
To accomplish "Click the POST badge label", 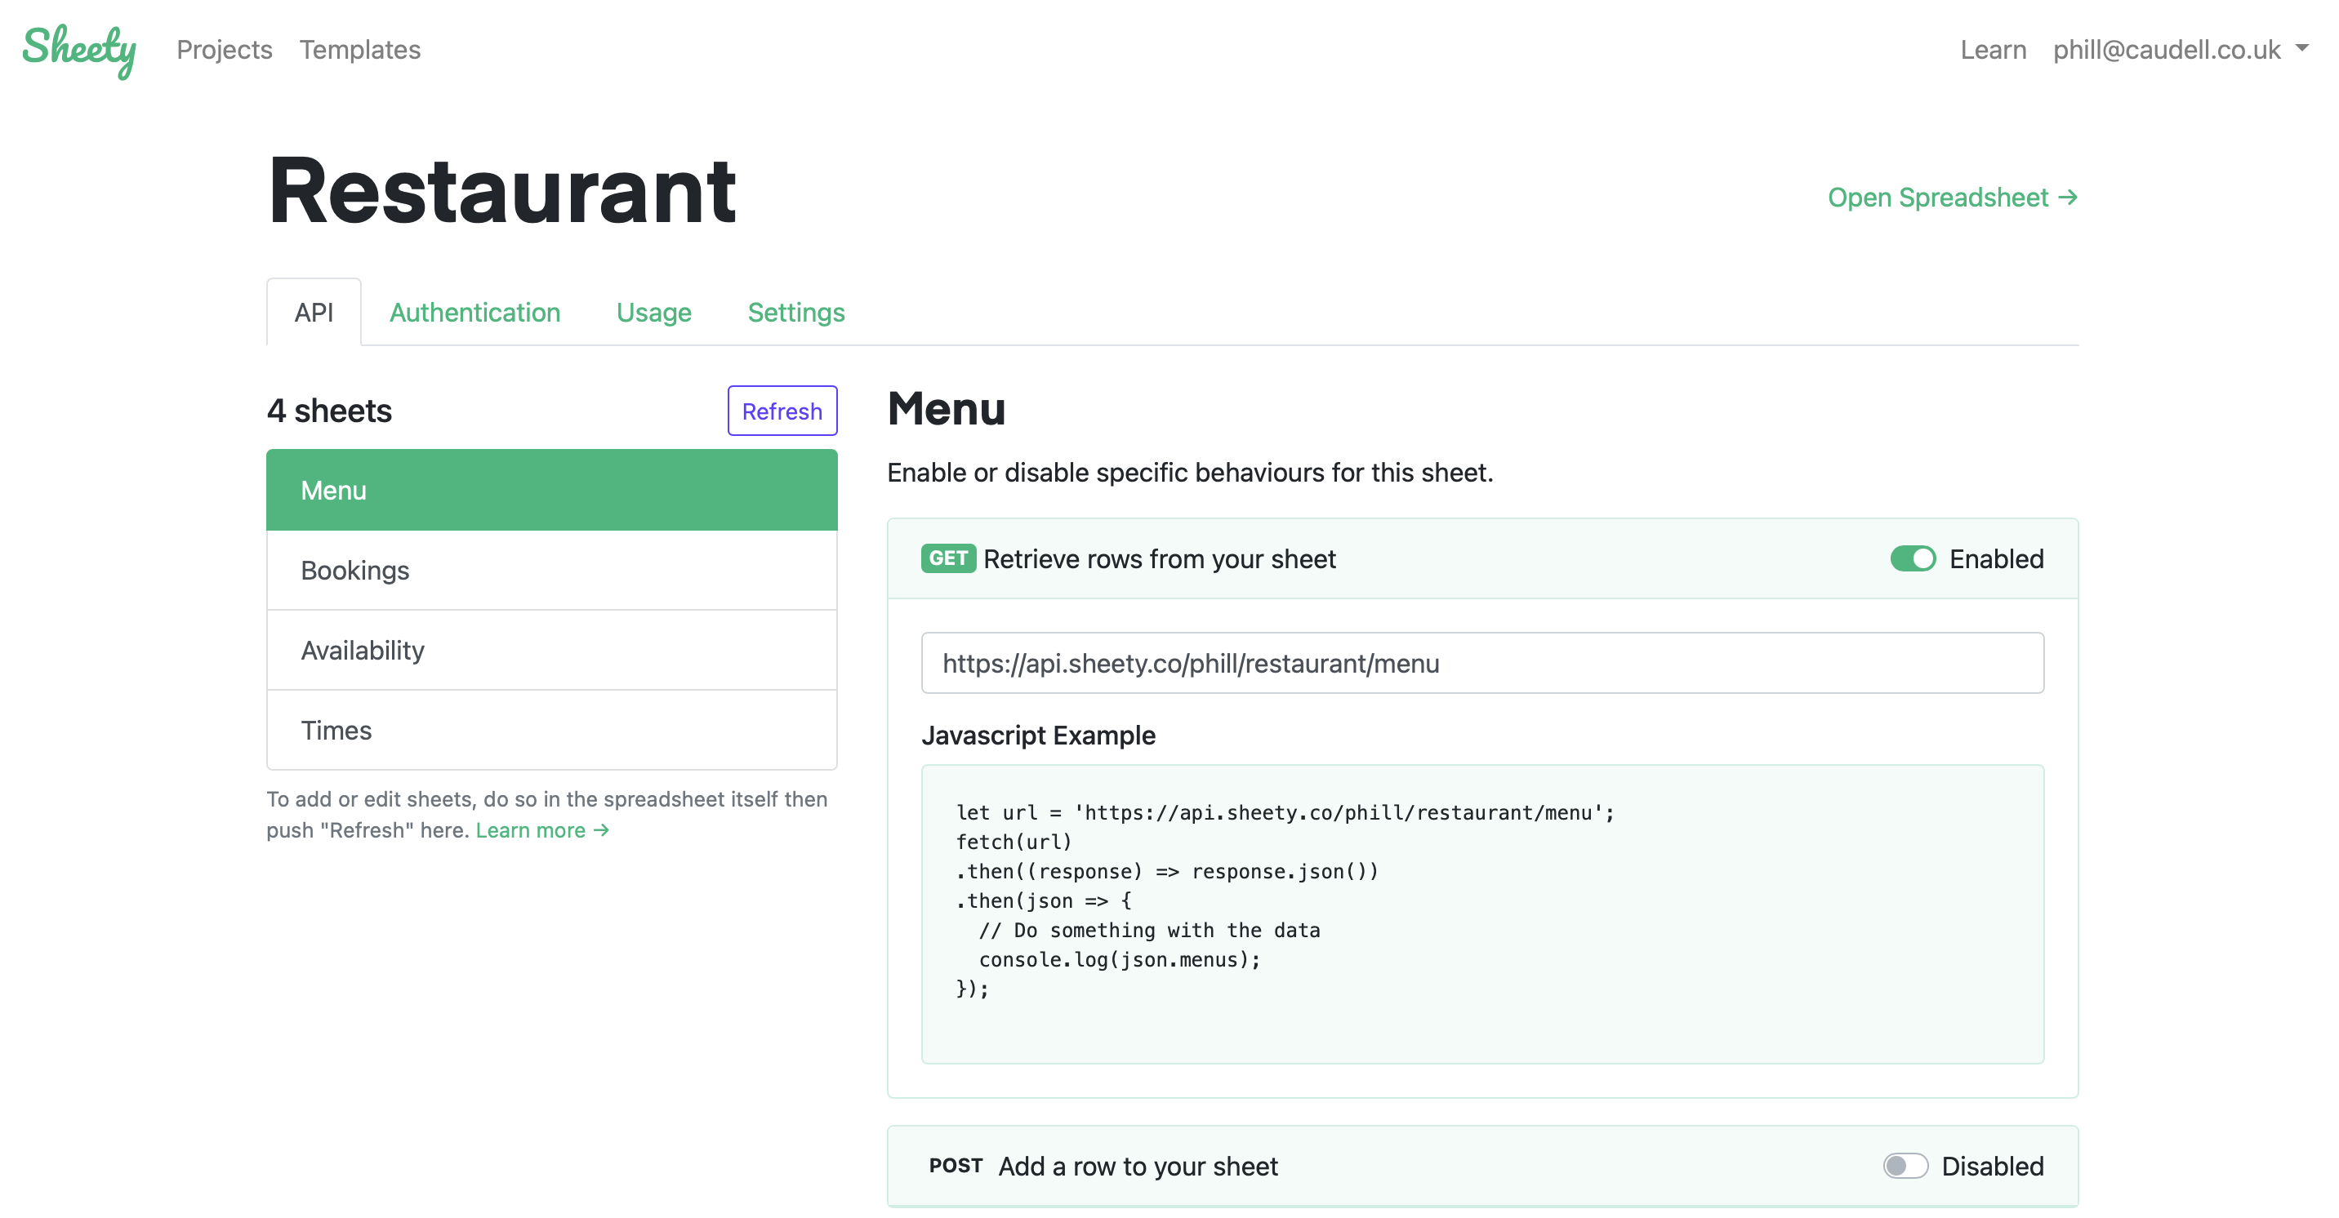I will click(x=956, y=1167).
